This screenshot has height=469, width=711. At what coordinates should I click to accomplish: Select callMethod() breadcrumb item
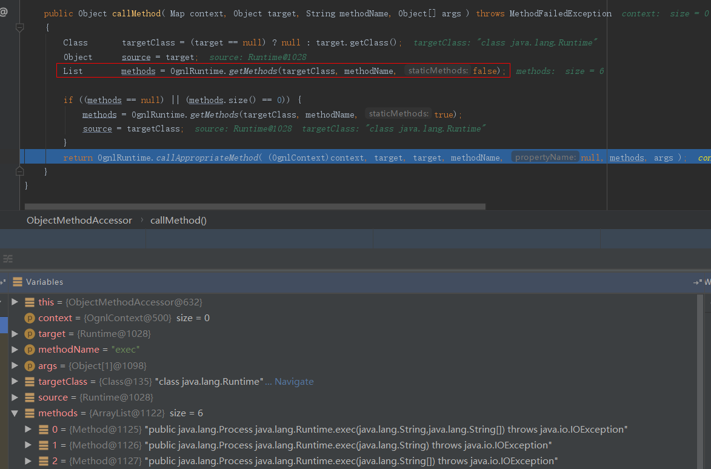coord(178,221)
